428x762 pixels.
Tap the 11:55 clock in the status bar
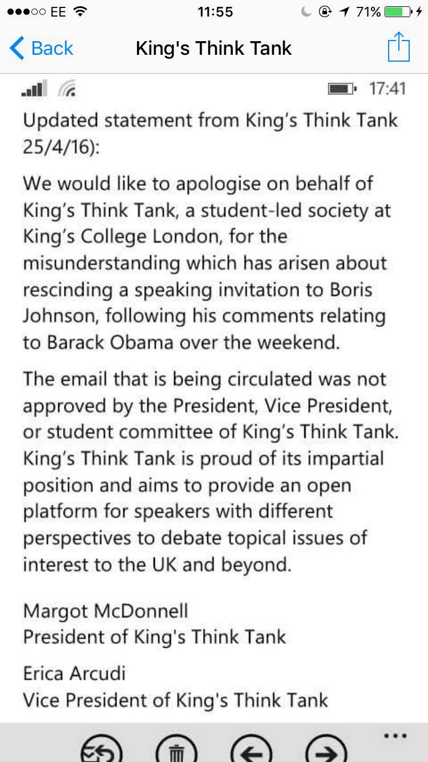coord(215,11)
